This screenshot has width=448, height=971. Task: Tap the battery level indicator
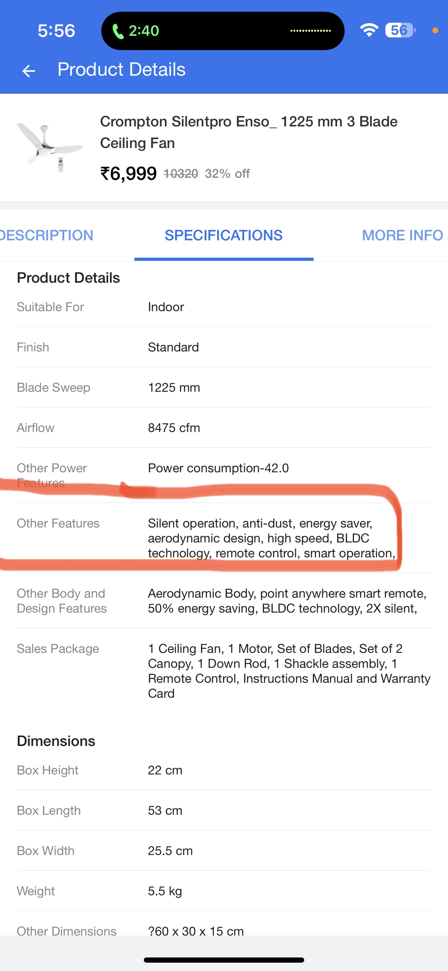(400, 30)
